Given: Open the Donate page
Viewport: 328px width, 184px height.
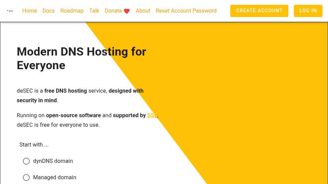Looking at the screenshot, I should 117,11.
